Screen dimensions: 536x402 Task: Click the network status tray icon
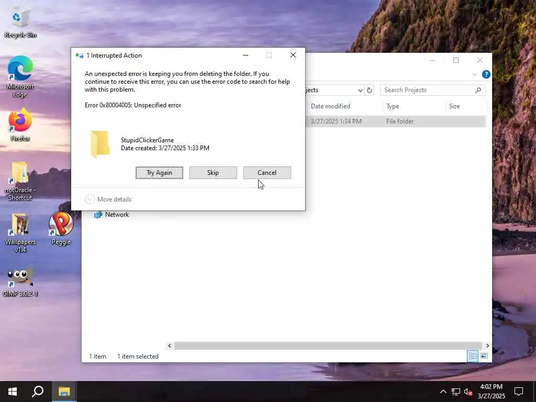point(456,392)
